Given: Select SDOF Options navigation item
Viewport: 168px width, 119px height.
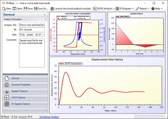Looking at the screenshot, I should pos(25,98).
